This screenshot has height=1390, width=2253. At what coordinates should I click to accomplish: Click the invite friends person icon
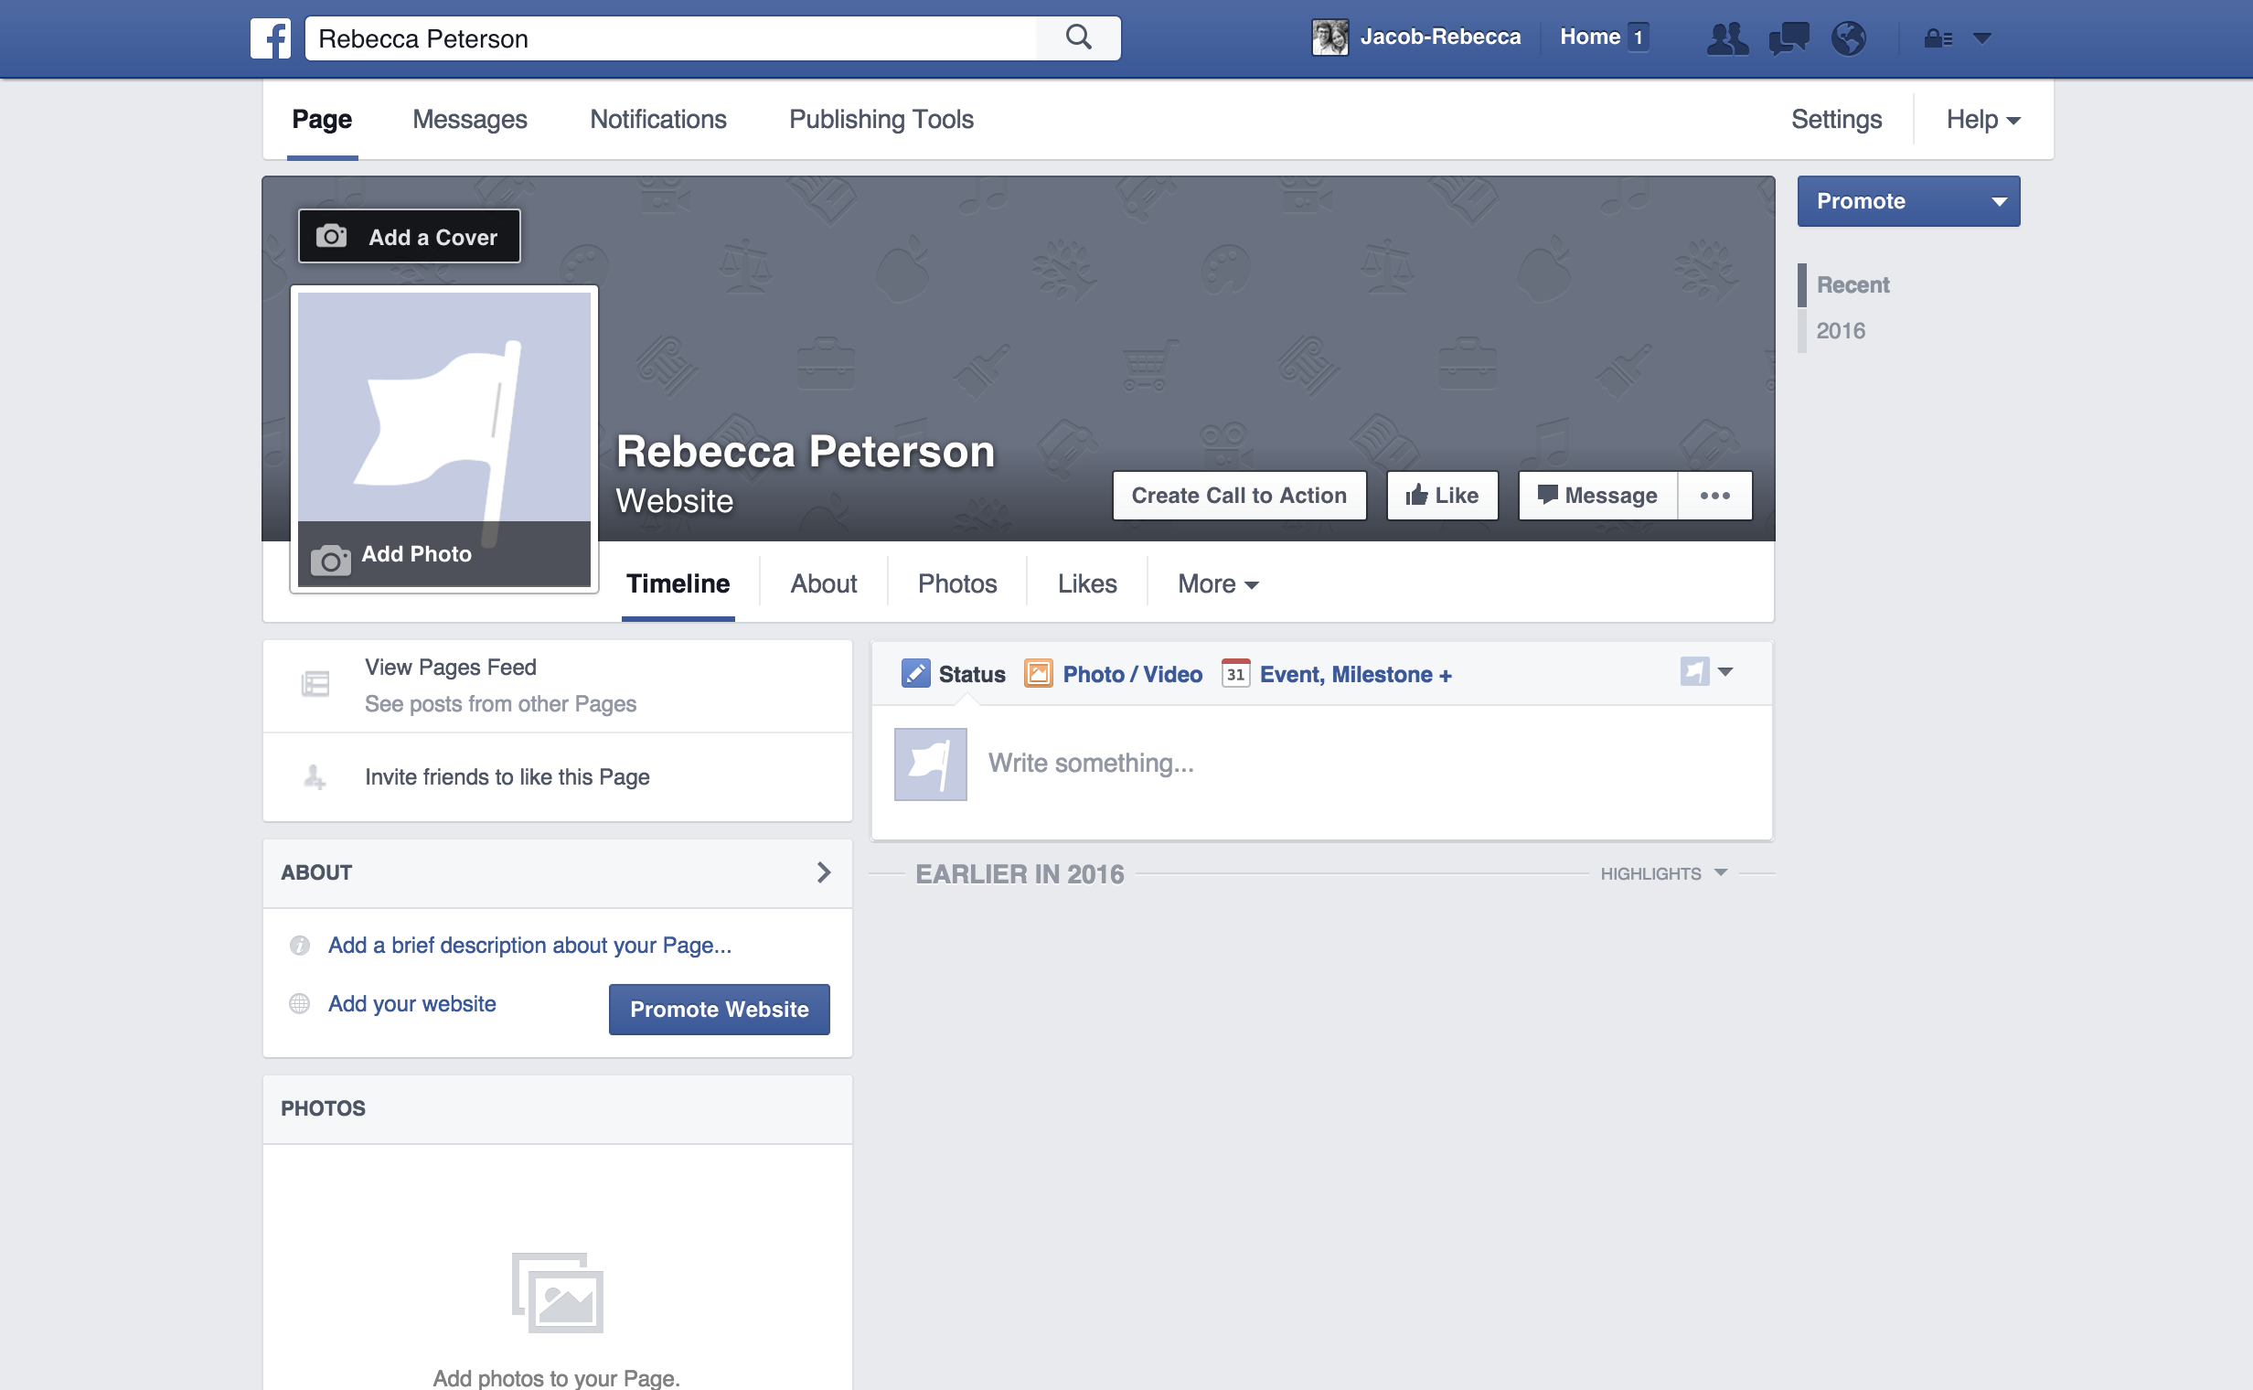tap(315, 776)
